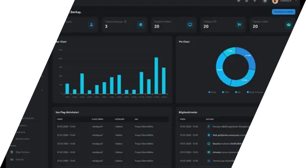
Task: Click the Destek inbox icon in sidebar
Action: (12, 159)
